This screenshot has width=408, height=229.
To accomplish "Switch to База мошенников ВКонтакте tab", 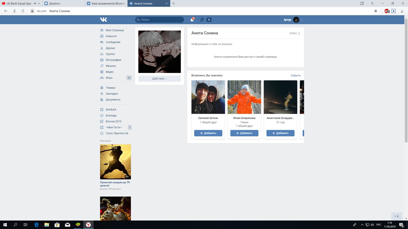I will tap(106, 3).
